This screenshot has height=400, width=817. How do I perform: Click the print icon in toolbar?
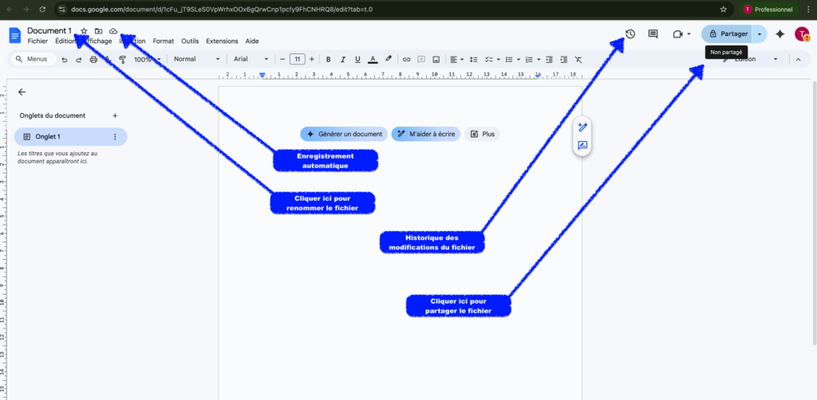(x=93, y=59)
